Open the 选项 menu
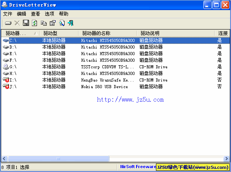 click(49, 14)
